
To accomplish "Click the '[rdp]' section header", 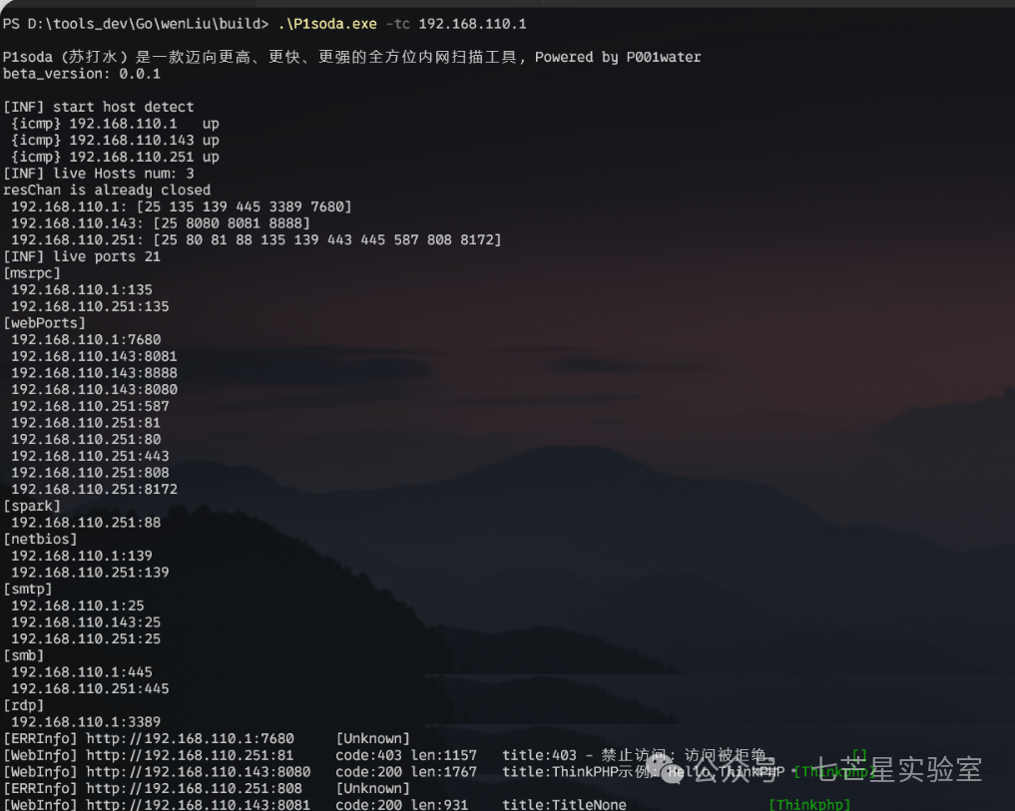I will click(23, 705).
